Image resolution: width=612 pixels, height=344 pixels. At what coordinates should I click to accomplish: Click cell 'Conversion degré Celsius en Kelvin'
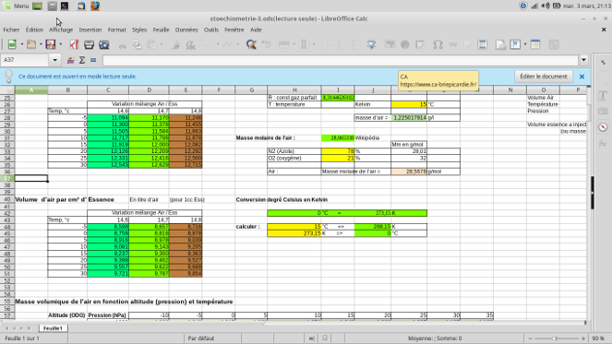pyautogui.click(x=282, y=199)
